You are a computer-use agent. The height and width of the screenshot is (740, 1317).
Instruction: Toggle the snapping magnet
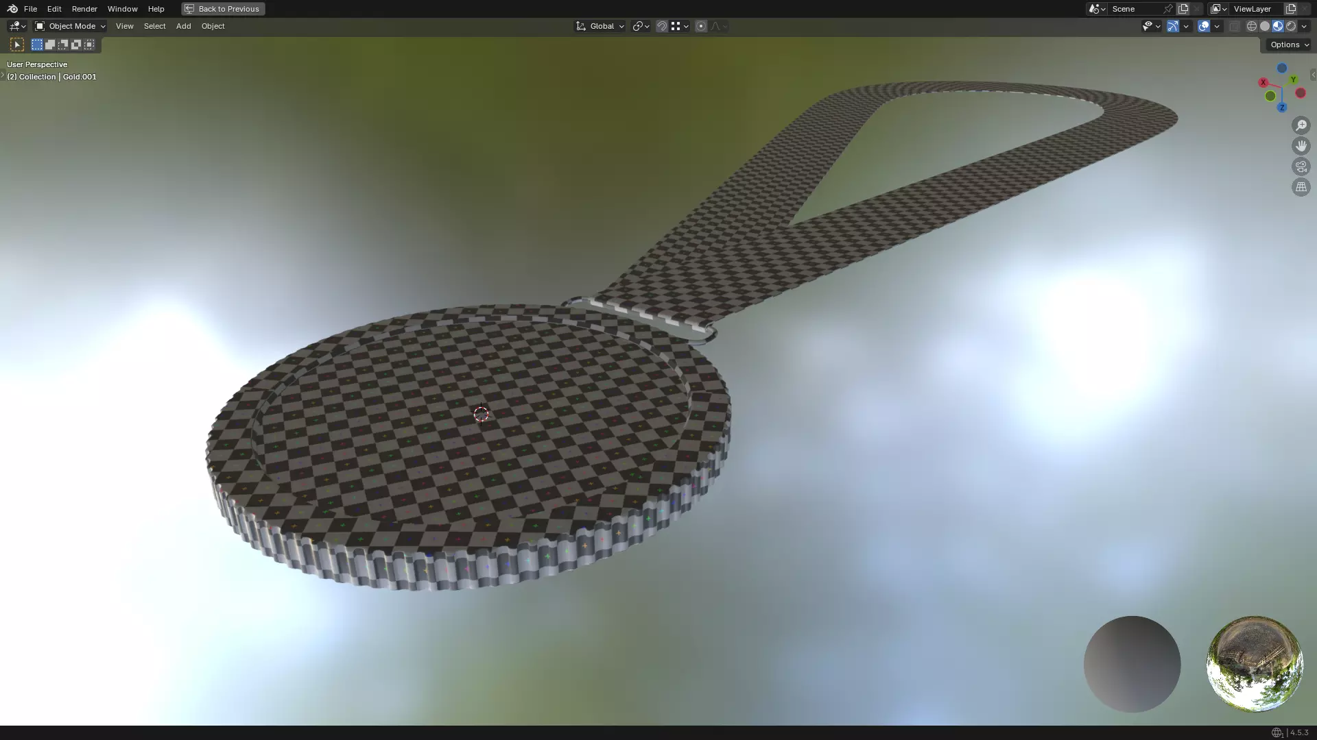661,26
